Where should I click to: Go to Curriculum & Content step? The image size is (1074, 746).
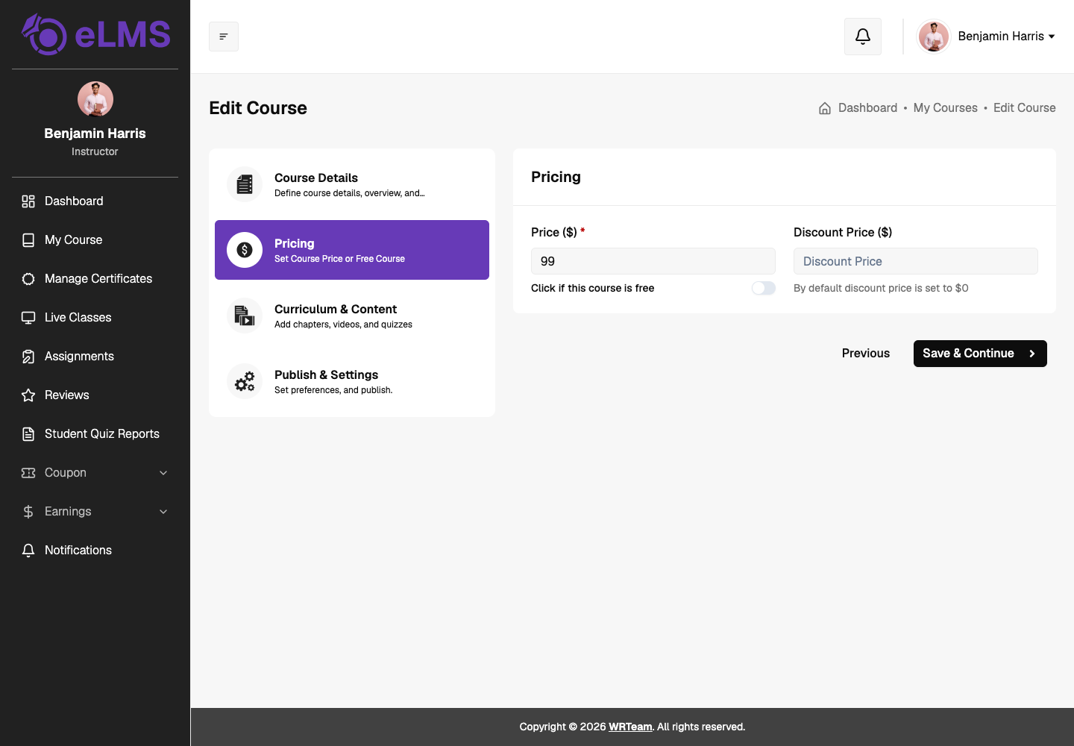point(352,316)
